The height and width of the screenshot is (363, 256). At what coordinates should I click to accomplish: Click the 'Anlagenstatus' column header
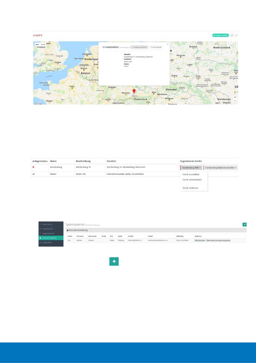(x=39, y=161)
